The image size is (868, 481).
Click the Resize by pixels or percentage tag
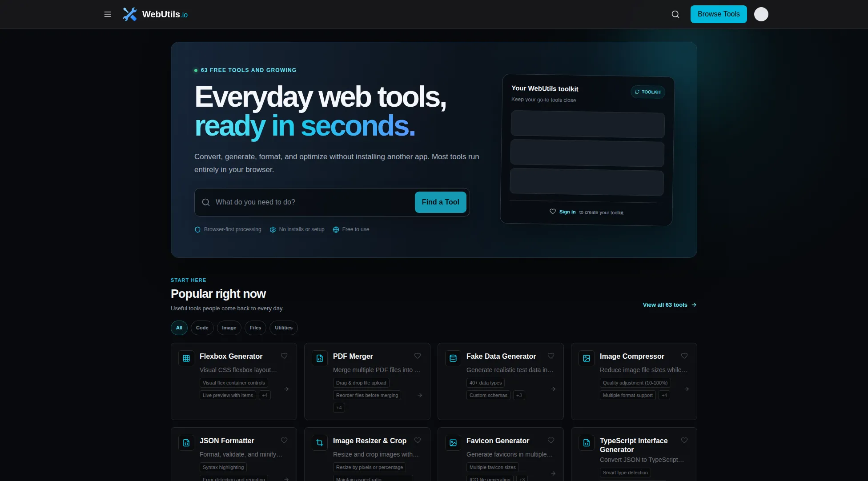click(370, 467)
